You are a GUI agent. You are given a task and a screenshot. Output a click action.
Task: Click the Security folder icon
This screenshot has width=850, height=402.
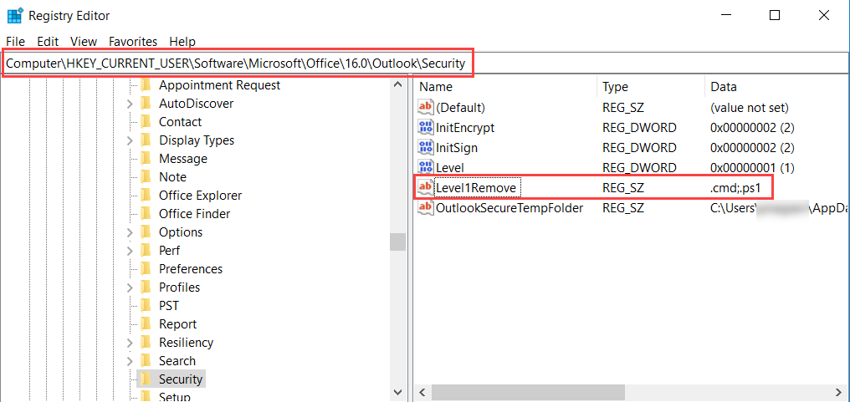click(146, 379)
